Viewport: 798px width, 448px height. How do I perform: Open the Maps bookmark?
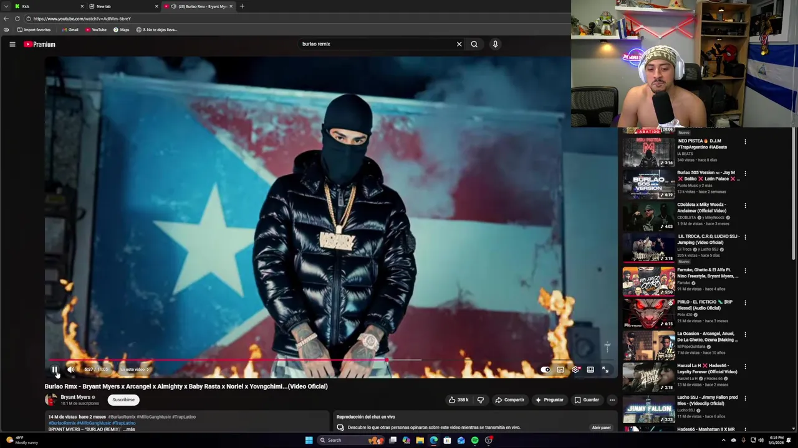121,30
